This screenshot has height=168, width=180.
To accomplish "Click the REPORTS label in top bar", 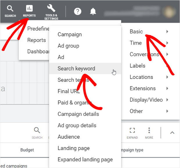I will pyautogui.click(x=29, y=15).
